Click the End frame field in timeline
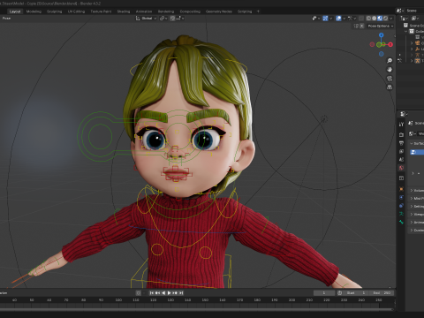The height and width of the screenshot is (318, 424). pyautogui.click(x=382, y=293)
